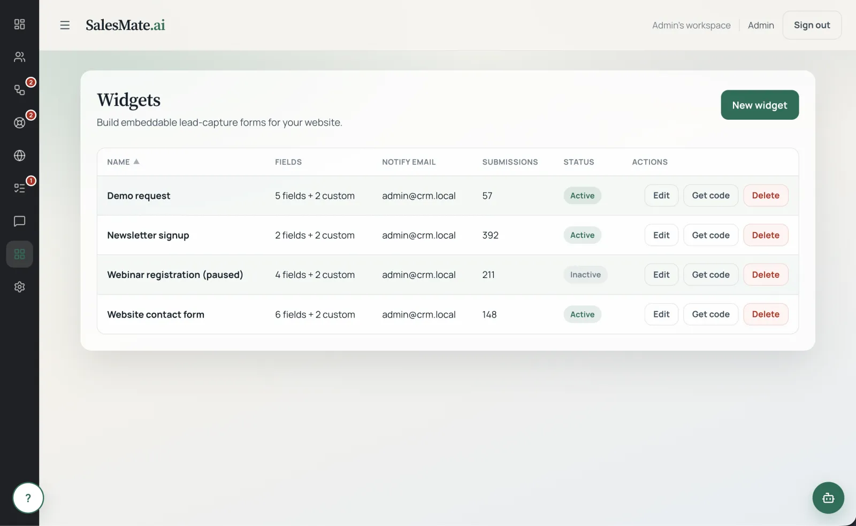Select the active widgets icon in sidebar

[x=19, y=254]
